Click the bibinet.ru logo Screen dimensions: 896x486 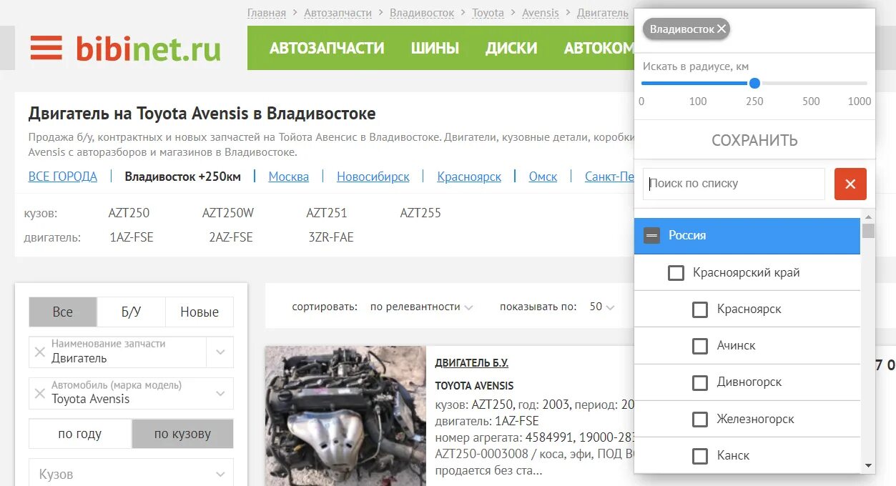tap(148, 49)
